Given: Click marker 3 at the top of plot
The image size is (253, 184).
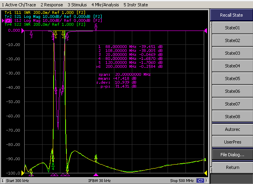Looking at the screenshot, I should pyautogui.click(x=31, y=34).
